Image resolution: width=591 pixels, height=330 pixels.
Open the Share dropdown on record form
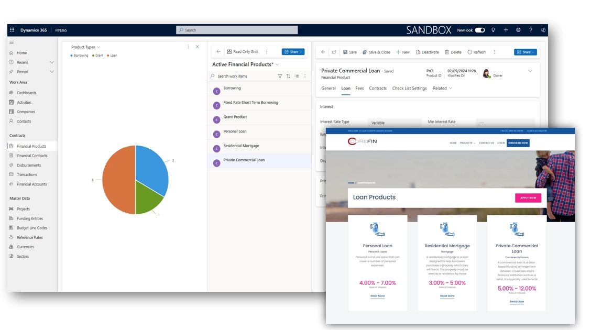point(526,52)
